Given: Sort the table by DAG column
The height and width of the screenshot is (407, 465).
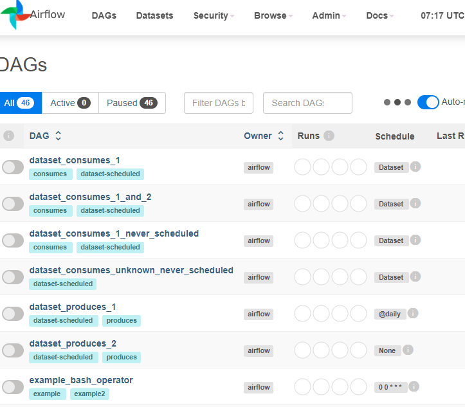Looking at the screenshot, I should pos(45,136).
